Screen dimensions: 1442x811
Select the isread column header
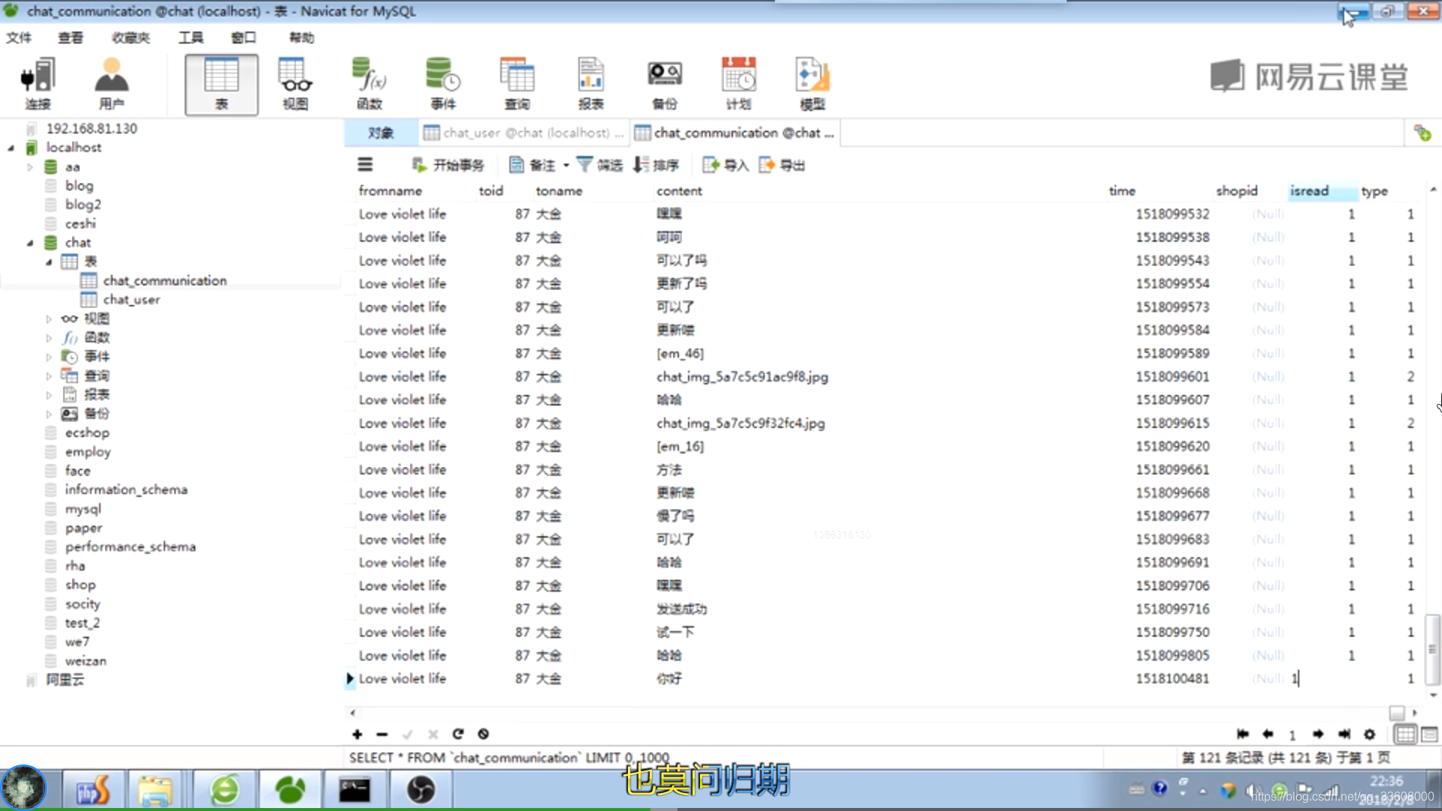click(x=1309, y=190)
